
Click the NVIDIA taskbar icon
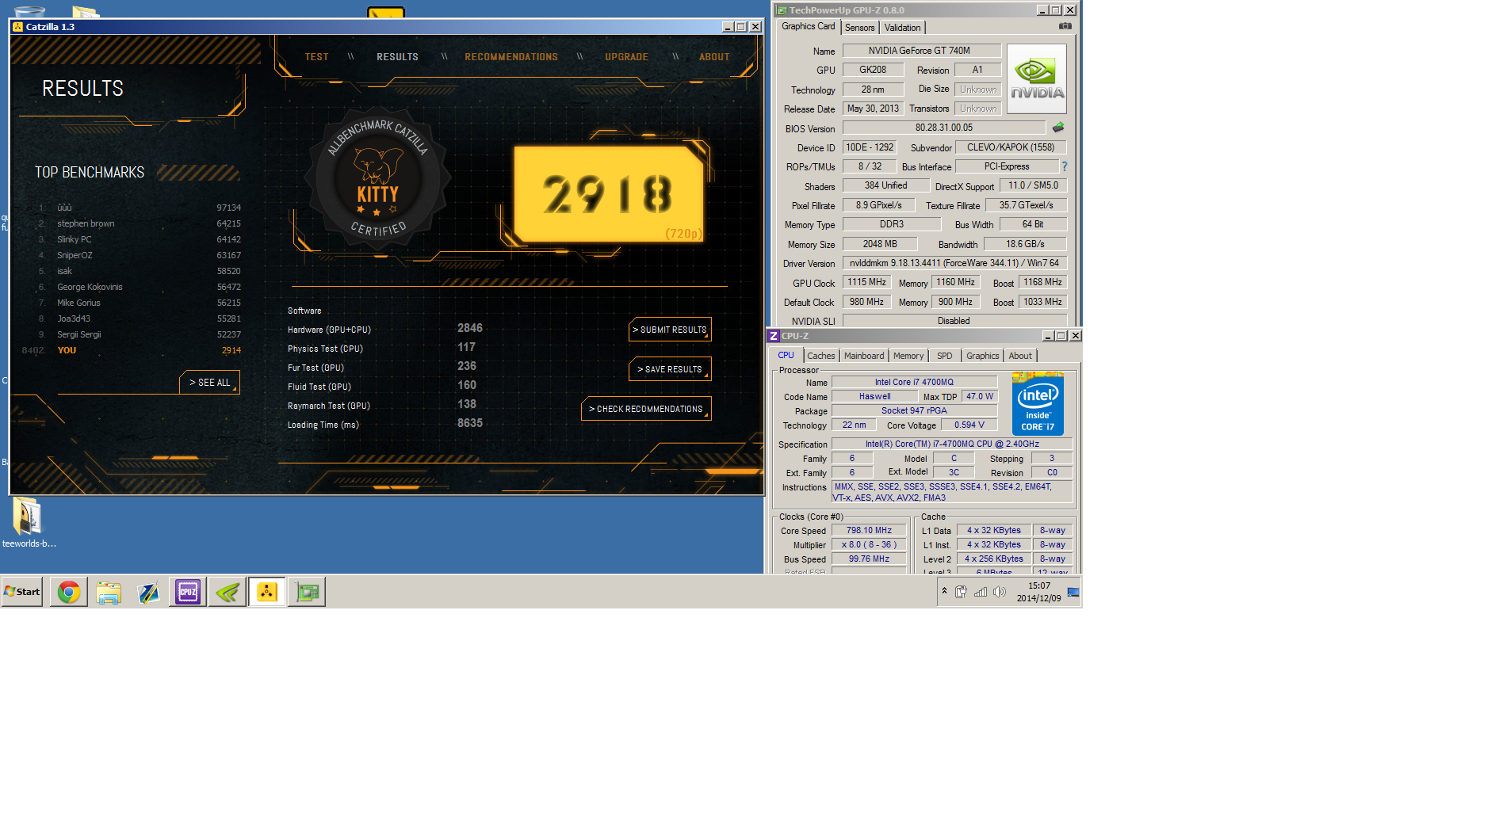(228, 592)
